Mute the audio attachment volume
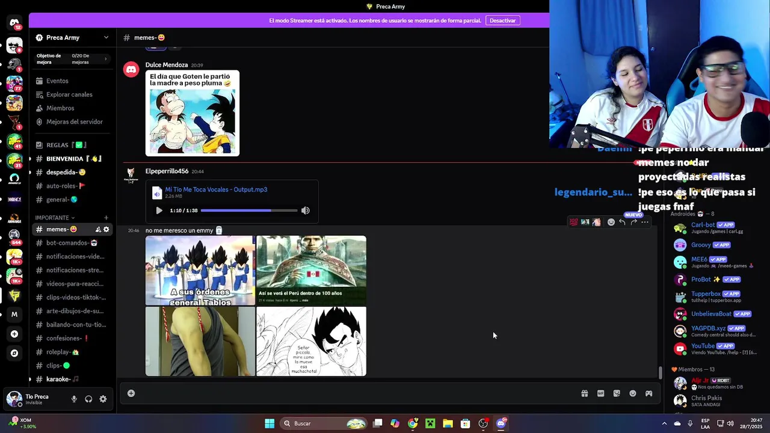The width and height of the screenshot is (770, 433). pos(306,210)
